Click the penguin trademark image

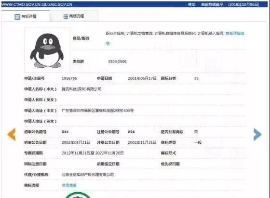click(47, 50)
